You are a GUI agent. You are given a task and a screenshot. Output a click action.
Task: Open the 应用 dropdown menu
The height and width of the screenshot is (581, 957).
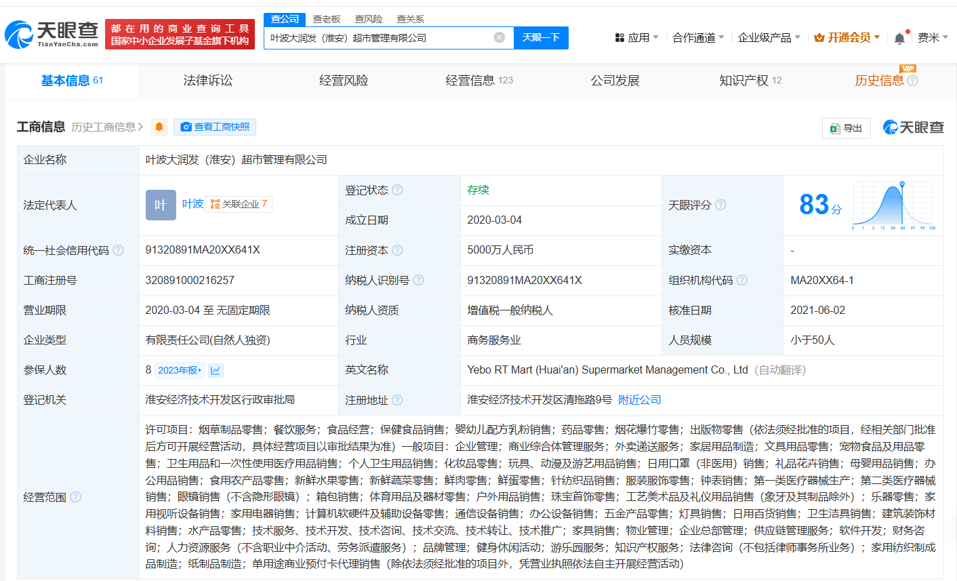(636, 38)
